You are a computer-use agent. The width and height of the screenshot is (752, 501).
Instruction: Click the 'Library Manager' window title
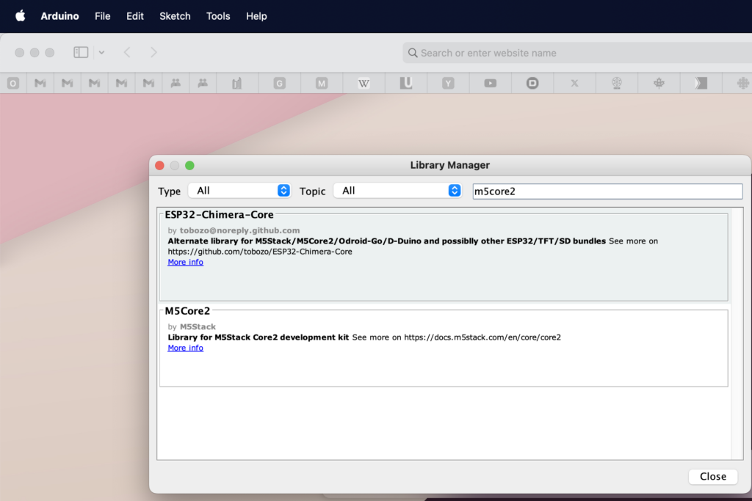click(x=450, y=165)
